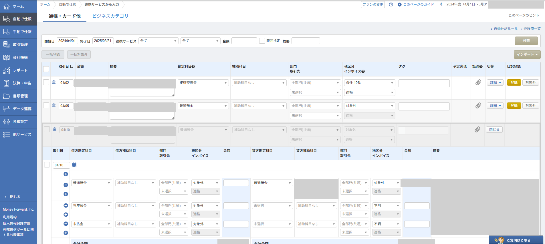Click ホーム breadcrumb
The height and width of the screenshot is (244, 545).
coord(45,5)
